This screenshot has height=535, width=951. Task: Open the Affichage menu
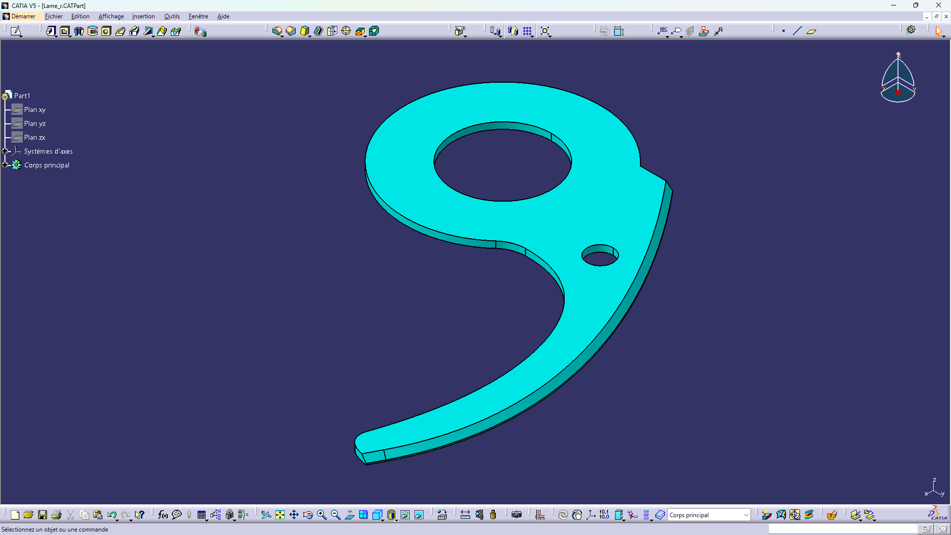pyautogui.click(x=111, y=16)
